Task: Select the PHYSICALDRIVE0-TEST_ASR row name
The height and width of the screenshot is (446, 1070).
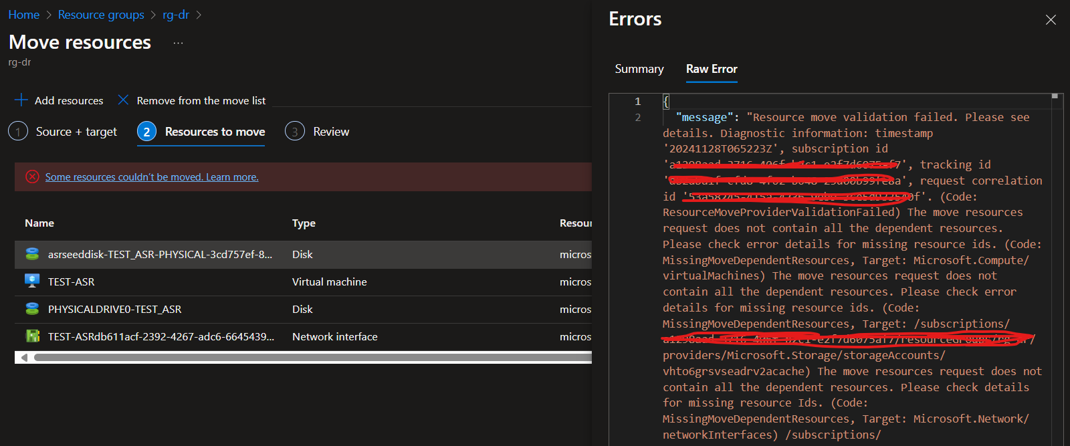Action: point(114,309)
